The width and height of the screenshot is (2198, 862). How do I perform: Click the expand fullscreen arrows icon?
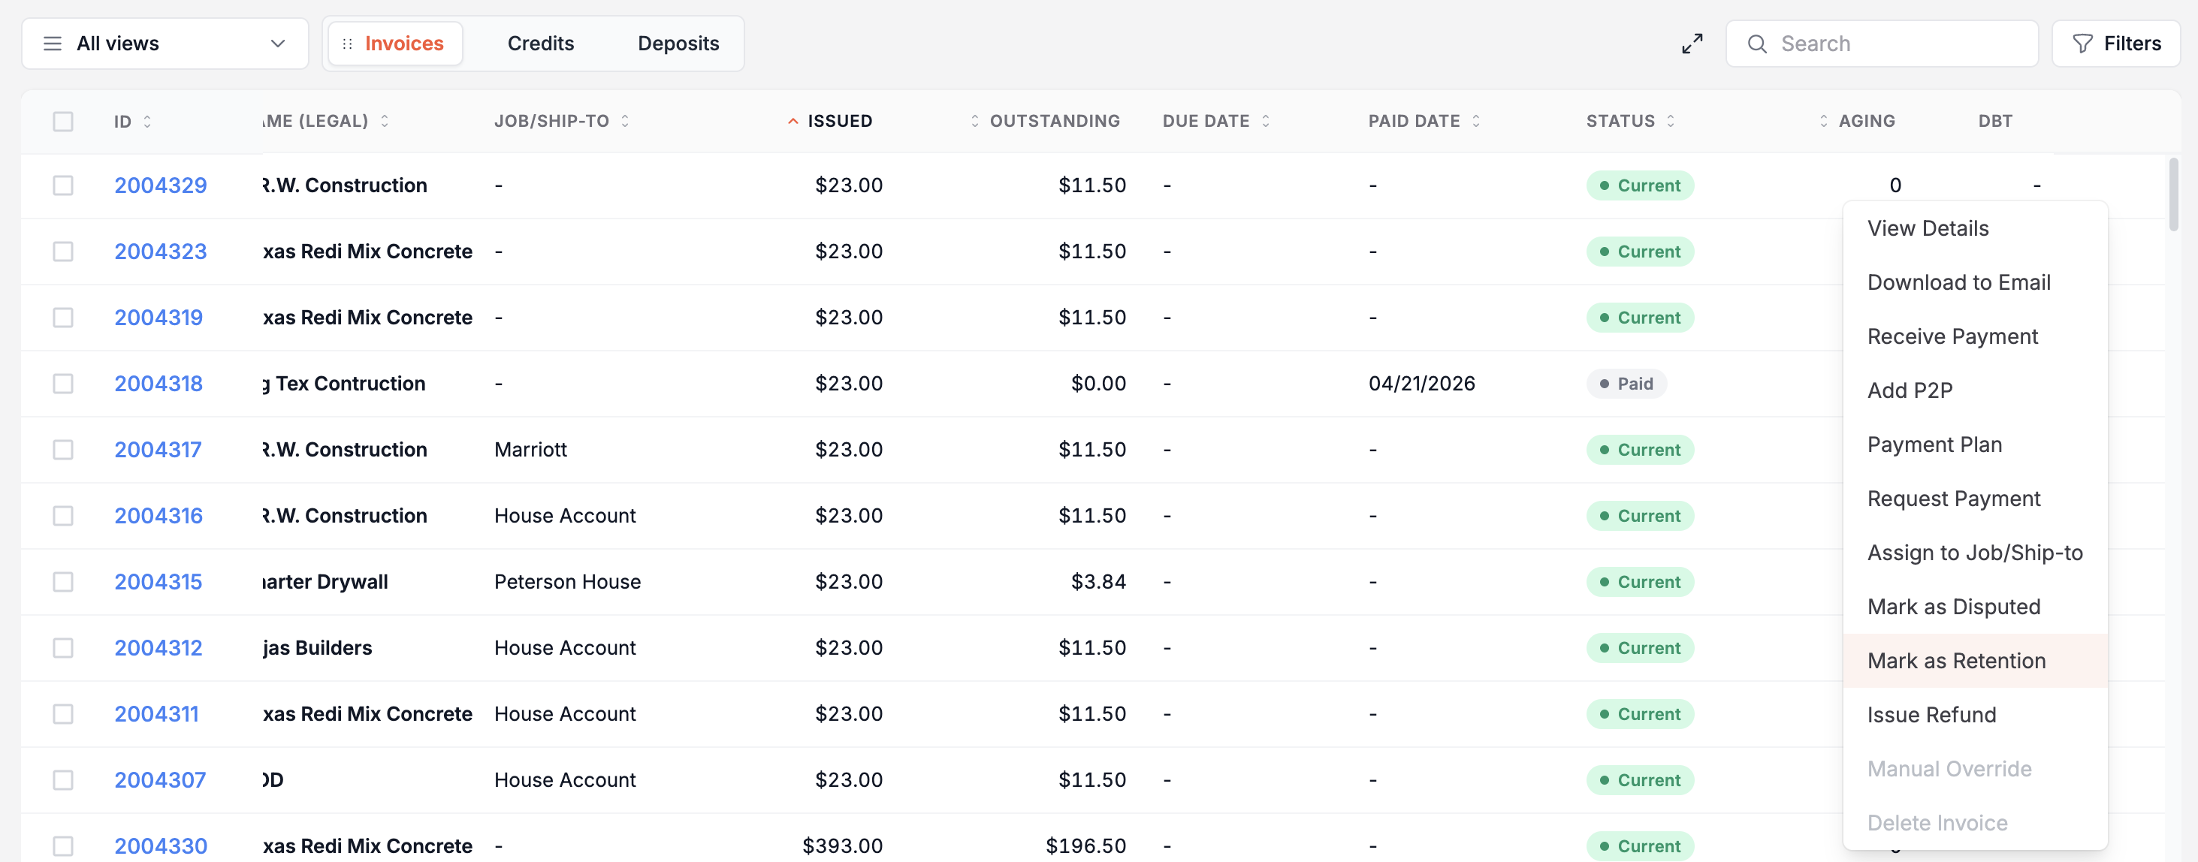(x=1692, y=44)
